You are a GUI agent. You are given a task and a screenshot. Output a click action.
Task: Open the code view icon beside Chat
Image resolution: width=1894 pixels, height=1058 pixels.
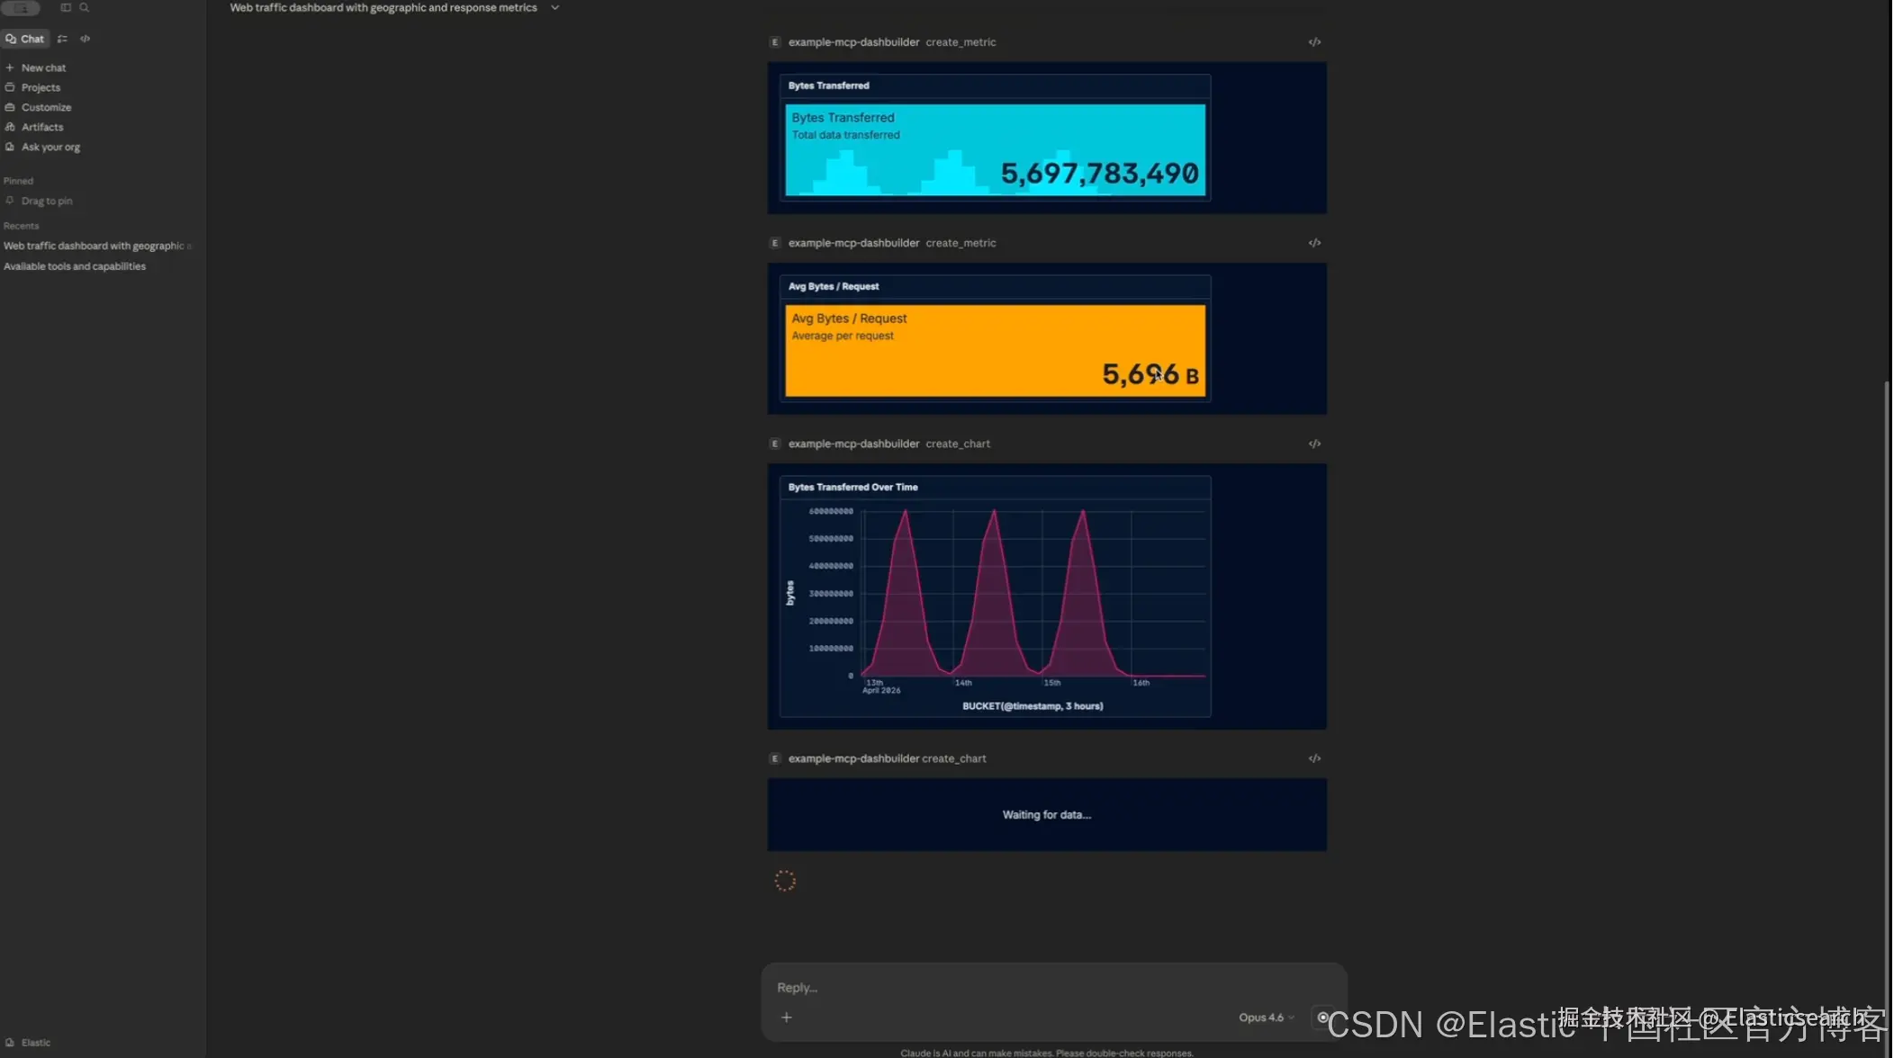pos(86,39)
